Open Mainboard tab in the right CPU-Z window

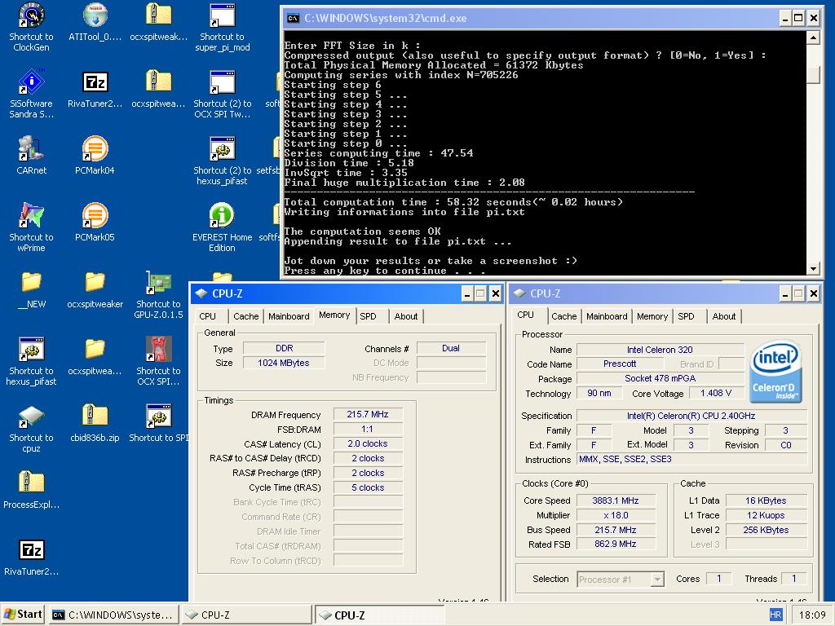[607, 316]
